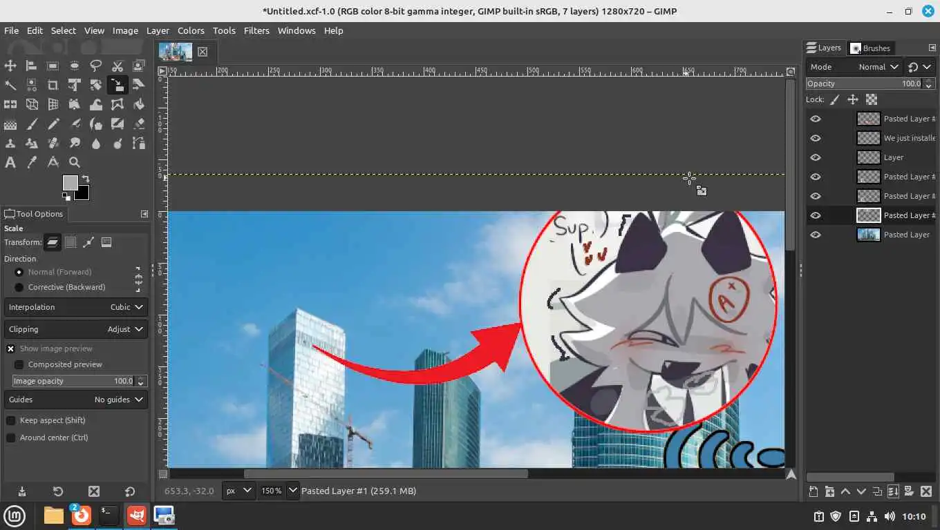Viewport: 940px width, 530px height.
Task: Switch to the Brushes tab
Action: tap(870, 48)
